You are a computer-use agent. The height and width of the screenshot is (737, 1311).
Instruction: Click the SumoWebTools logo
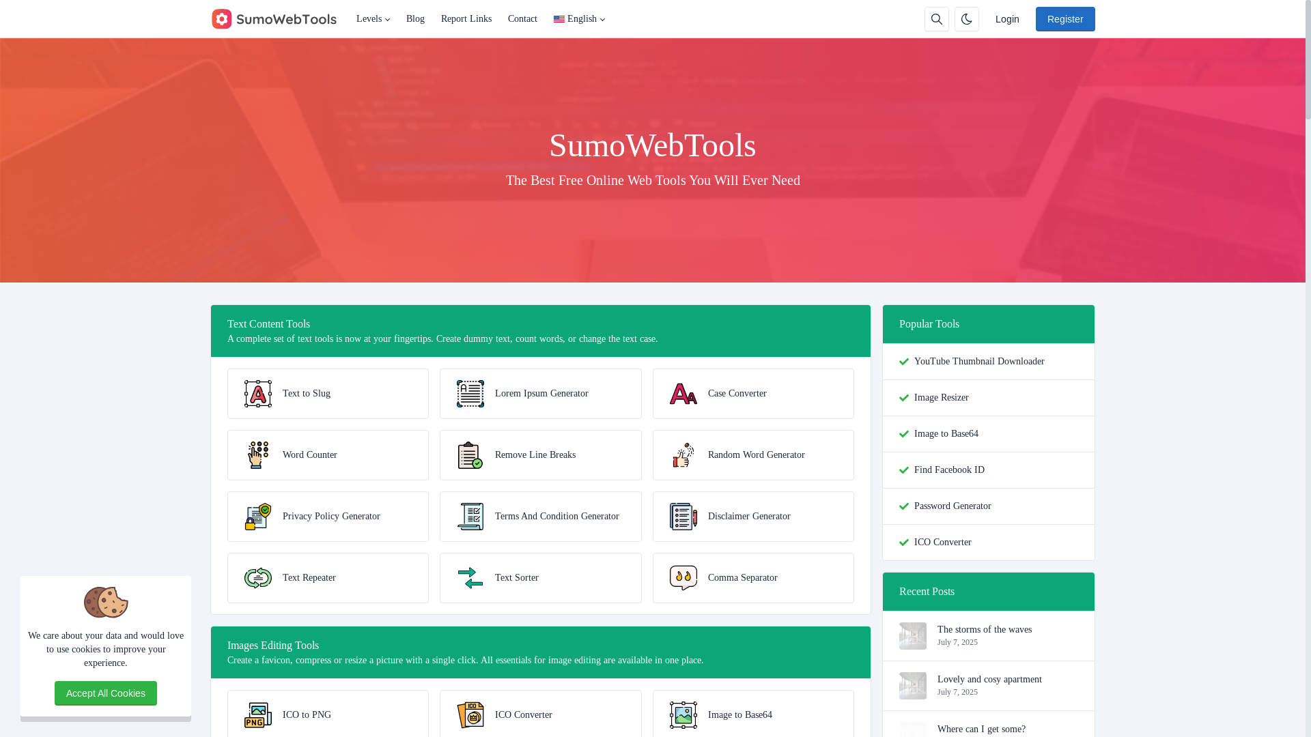274,19
